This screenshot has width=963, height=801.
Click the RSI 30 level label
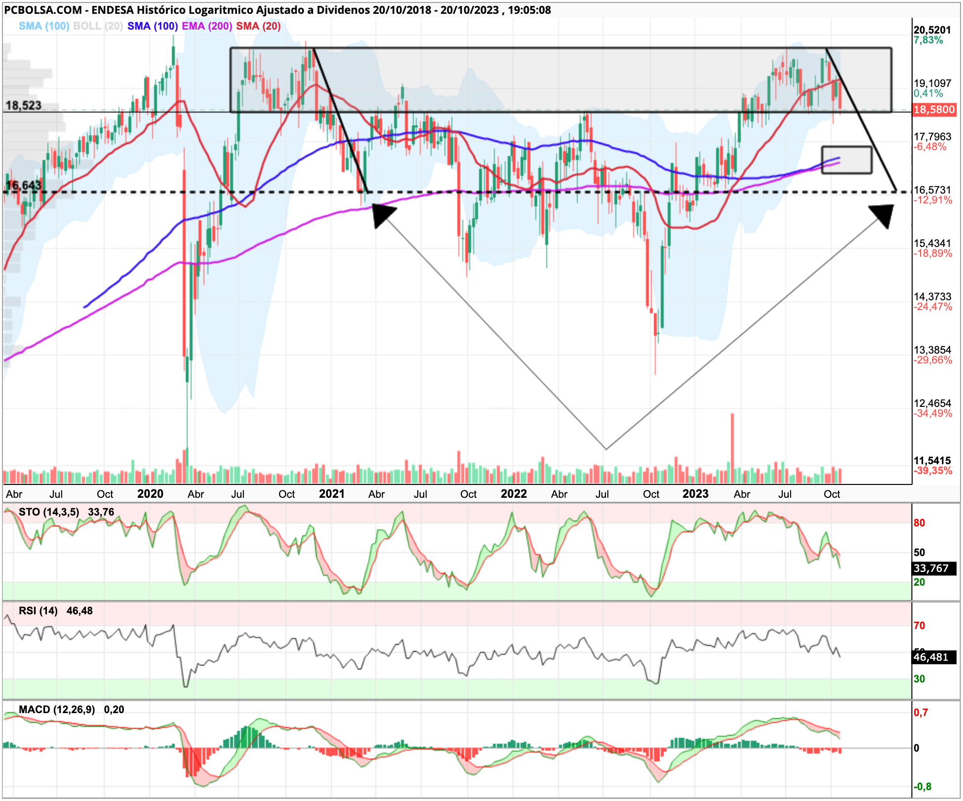click(x=919, y=679)
